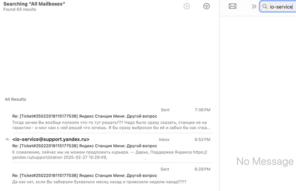Click preview text starting 'Да как нет'
Viewport: 296px width, 191px height.
(x=99, y=182)
